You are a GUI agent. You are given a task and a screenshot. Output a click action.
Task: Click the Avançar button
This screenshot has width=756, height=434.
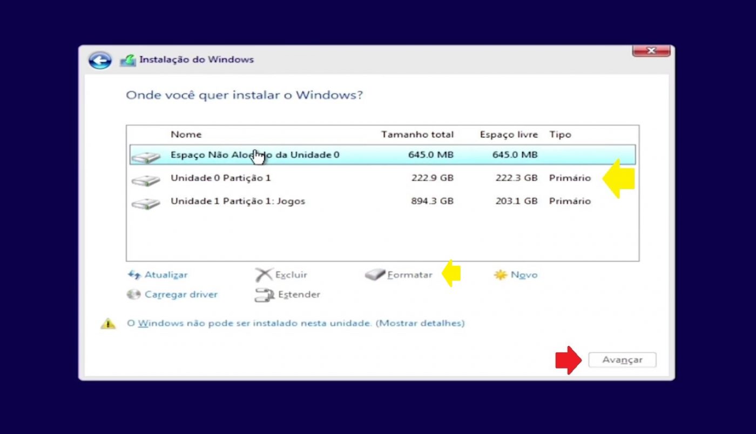click(x=622, y=360)
